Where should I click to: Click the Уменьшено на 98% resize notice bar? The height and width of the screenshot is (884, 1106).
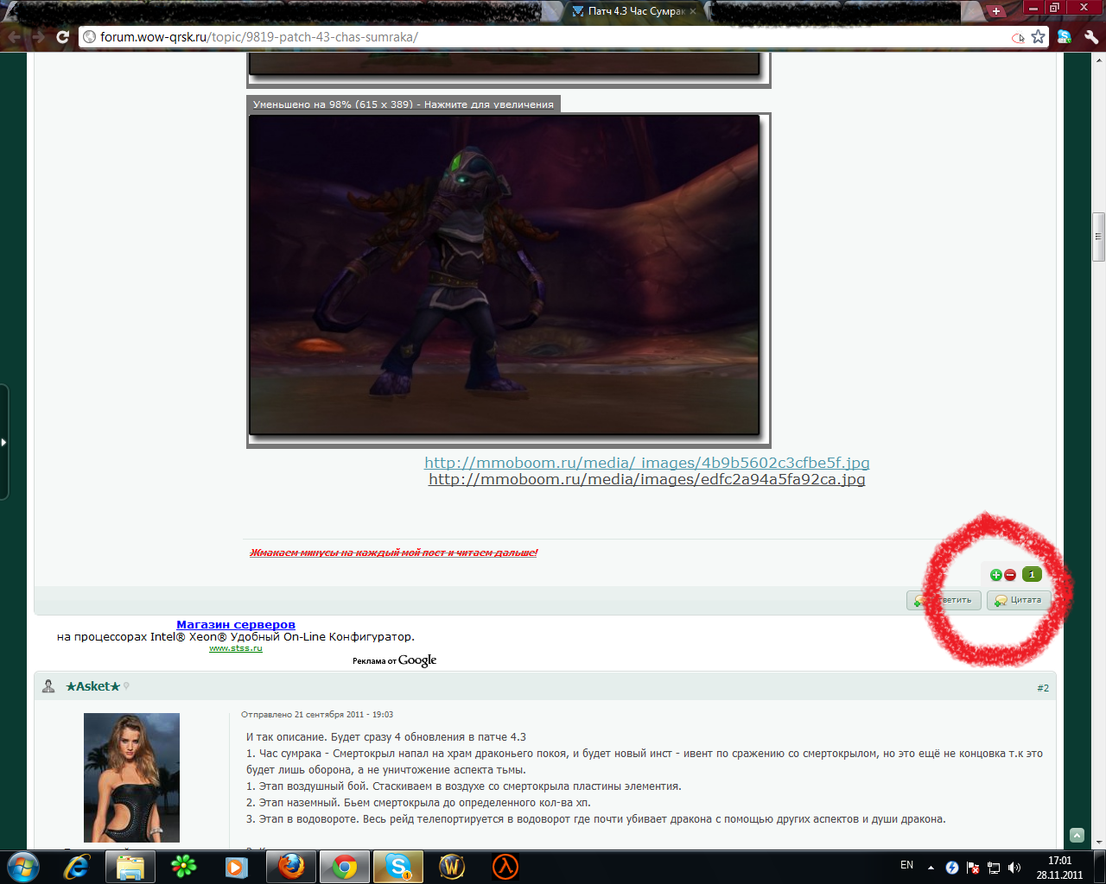pyautogui.click(x=404, y=104)
